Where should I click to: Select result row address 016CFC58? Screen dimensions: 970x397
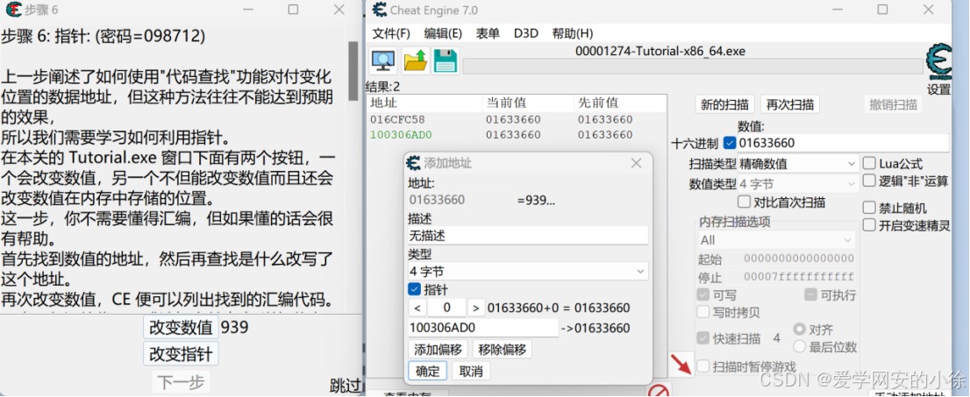click(517, 120)
